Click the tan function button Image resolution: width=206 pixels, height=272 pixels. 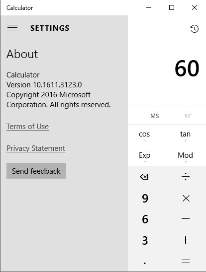coord(185,134)
